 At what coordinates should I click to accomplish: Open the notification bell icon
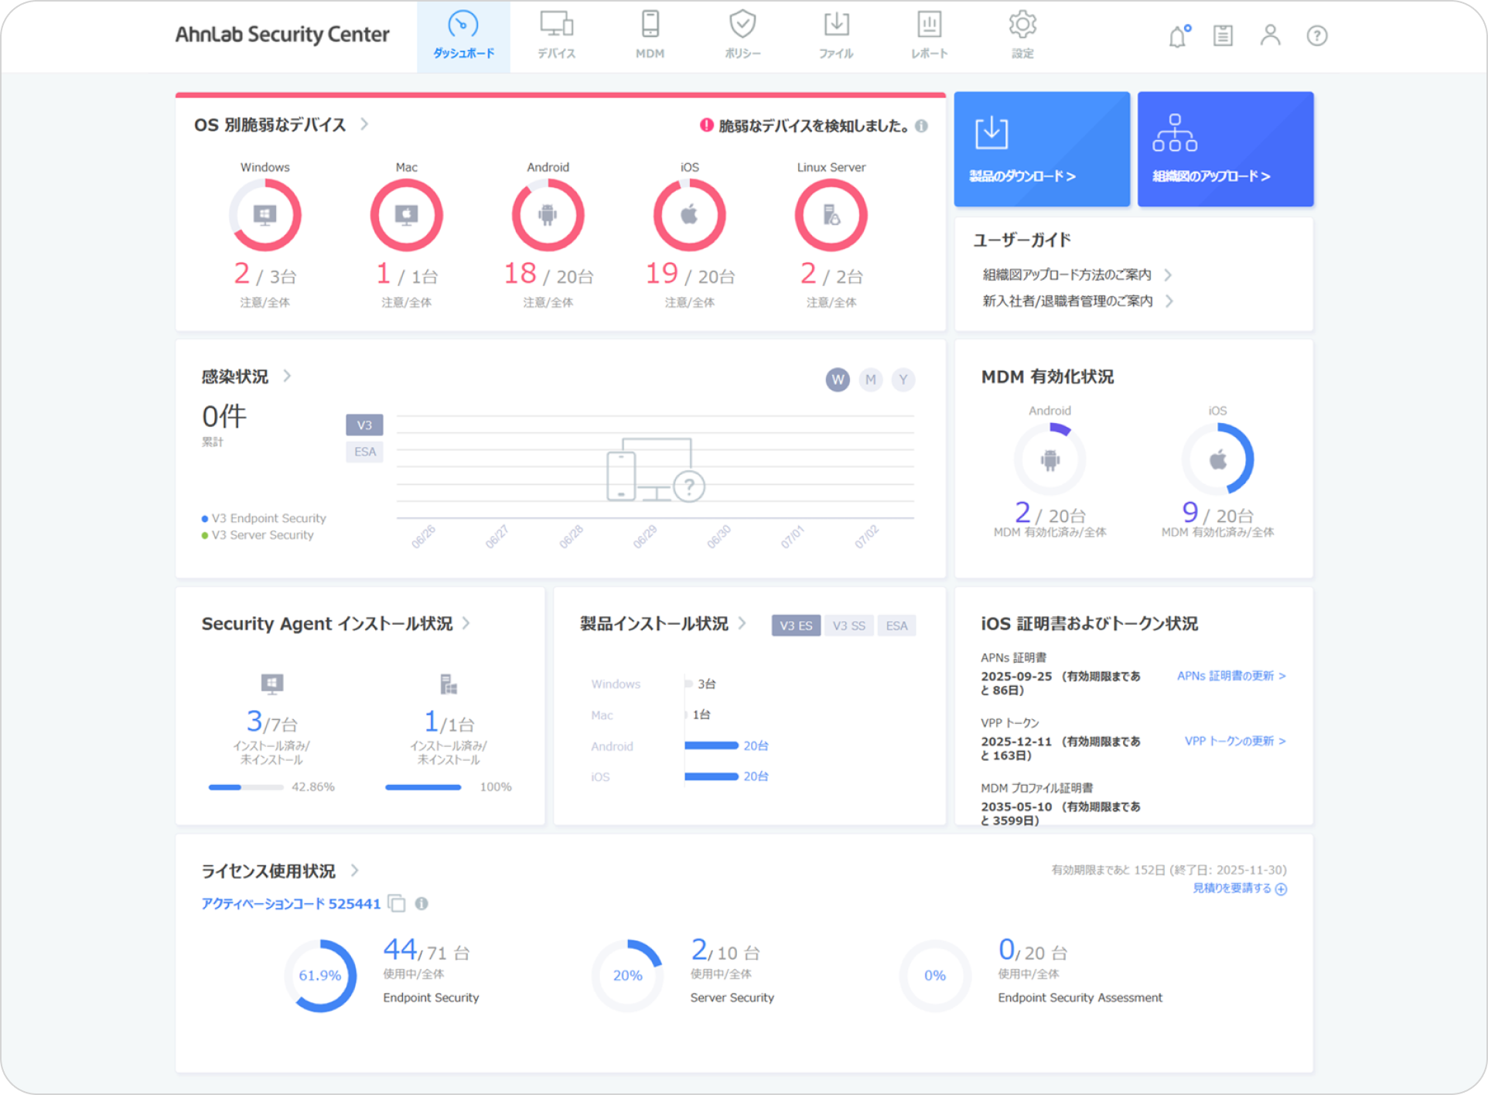tap(1177, 36)
